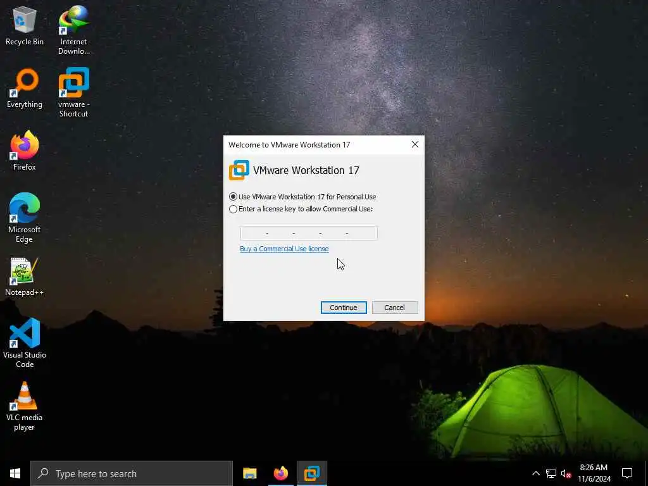Select the Microsoft Edge desktop icon
Viewport: 648px width, 486px height.
25,218
